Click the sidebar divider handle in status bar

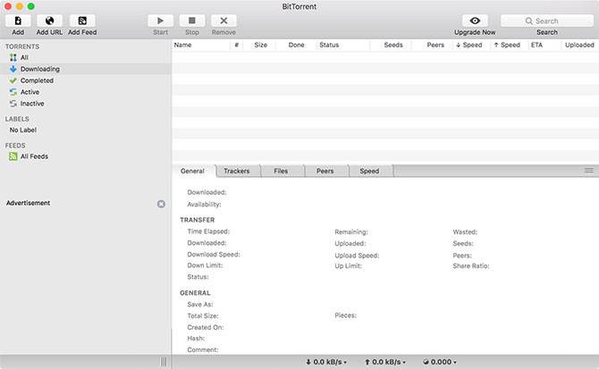(164, 362)
